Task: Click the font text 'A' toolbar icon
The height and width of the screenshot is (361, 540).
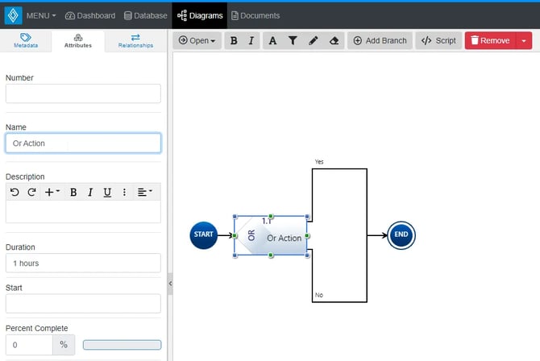Action: click(272, 40)
